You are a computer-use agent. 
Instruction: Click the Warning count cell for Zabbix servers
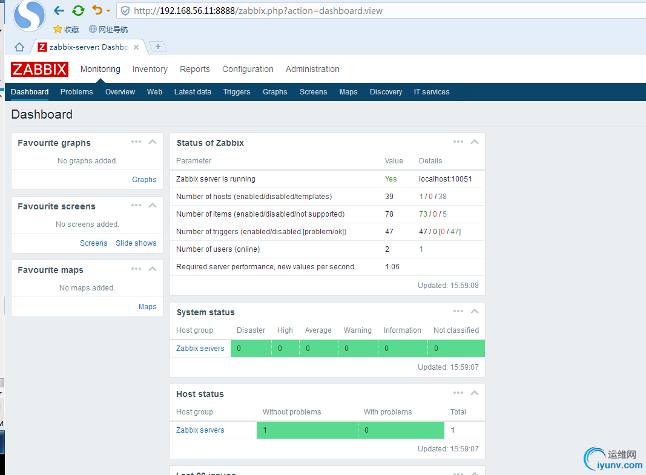(x=358, y=348)
